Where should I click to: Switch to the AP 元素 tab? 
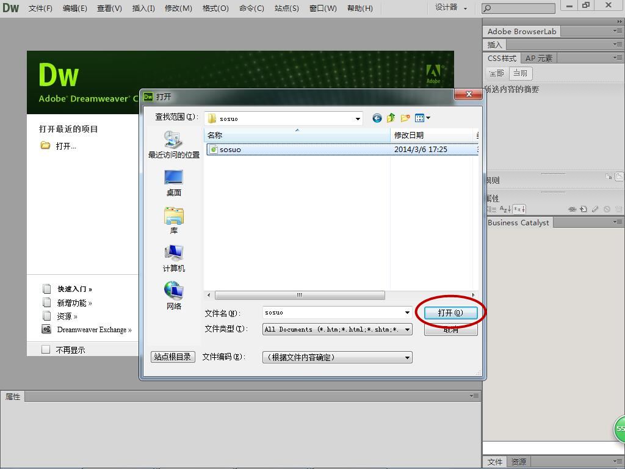pos(539,58)
